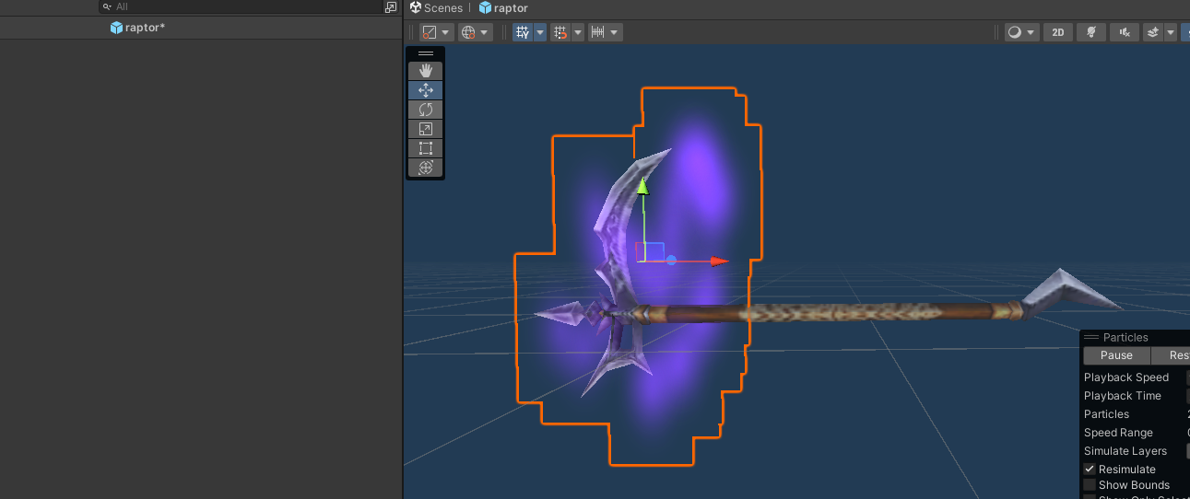Screen dimensions: 1190x499
Task: Select the Rotate tool
Action: coord(425,110)
